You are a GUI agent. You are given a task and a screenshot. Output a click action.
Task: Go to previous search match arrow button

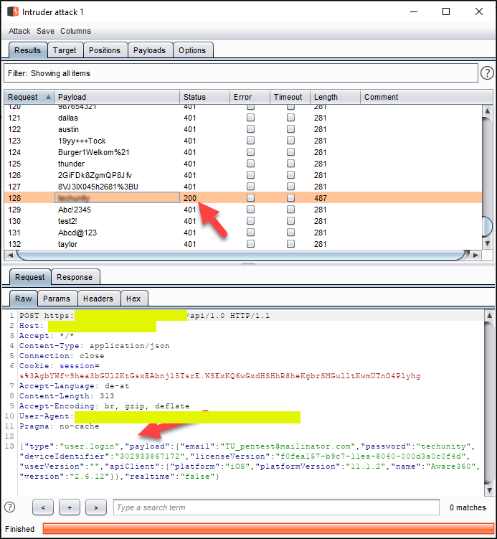click(43, 507)
